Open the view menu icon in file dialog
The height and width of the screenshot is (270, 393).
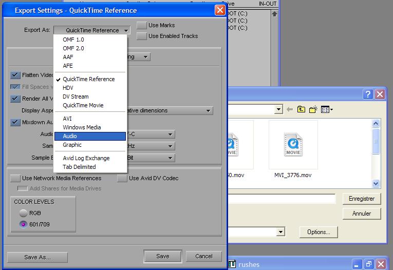(327, 109)
